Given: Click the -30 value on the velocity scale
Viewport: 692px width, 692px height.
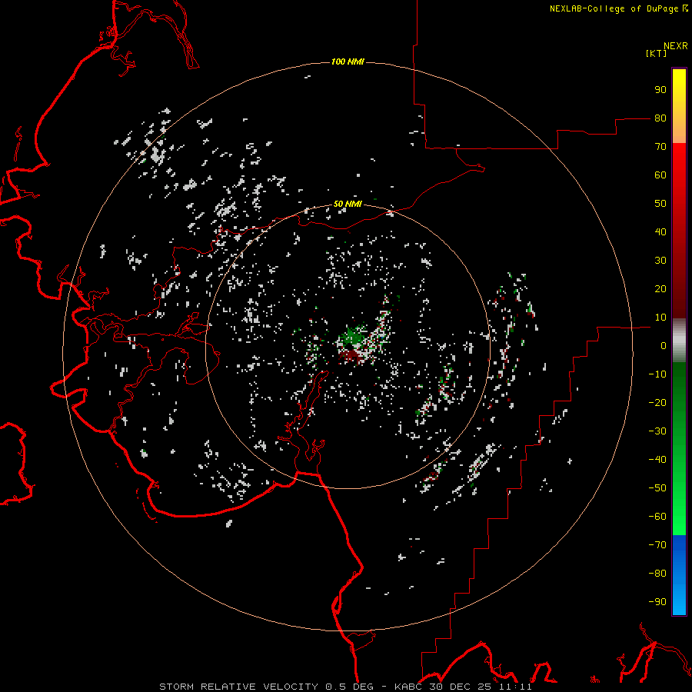Looking at the screenshot, I should coord(657,431).
